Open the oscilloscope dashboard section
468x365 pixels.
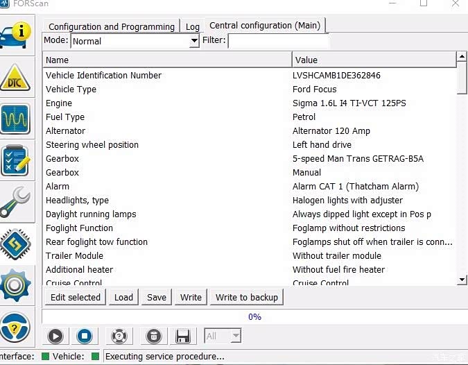click(16, 119)
